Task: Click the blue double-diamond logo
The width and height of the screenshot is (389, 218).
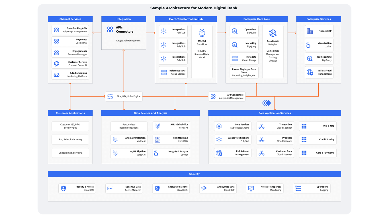Action: coord(267,103)
